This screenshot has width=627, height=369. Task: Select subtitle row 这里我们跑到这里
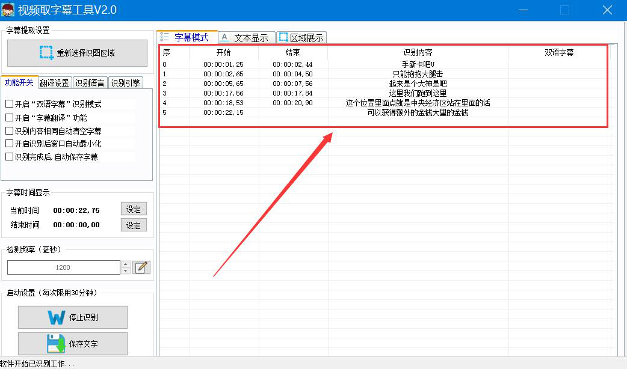[383, 93]
